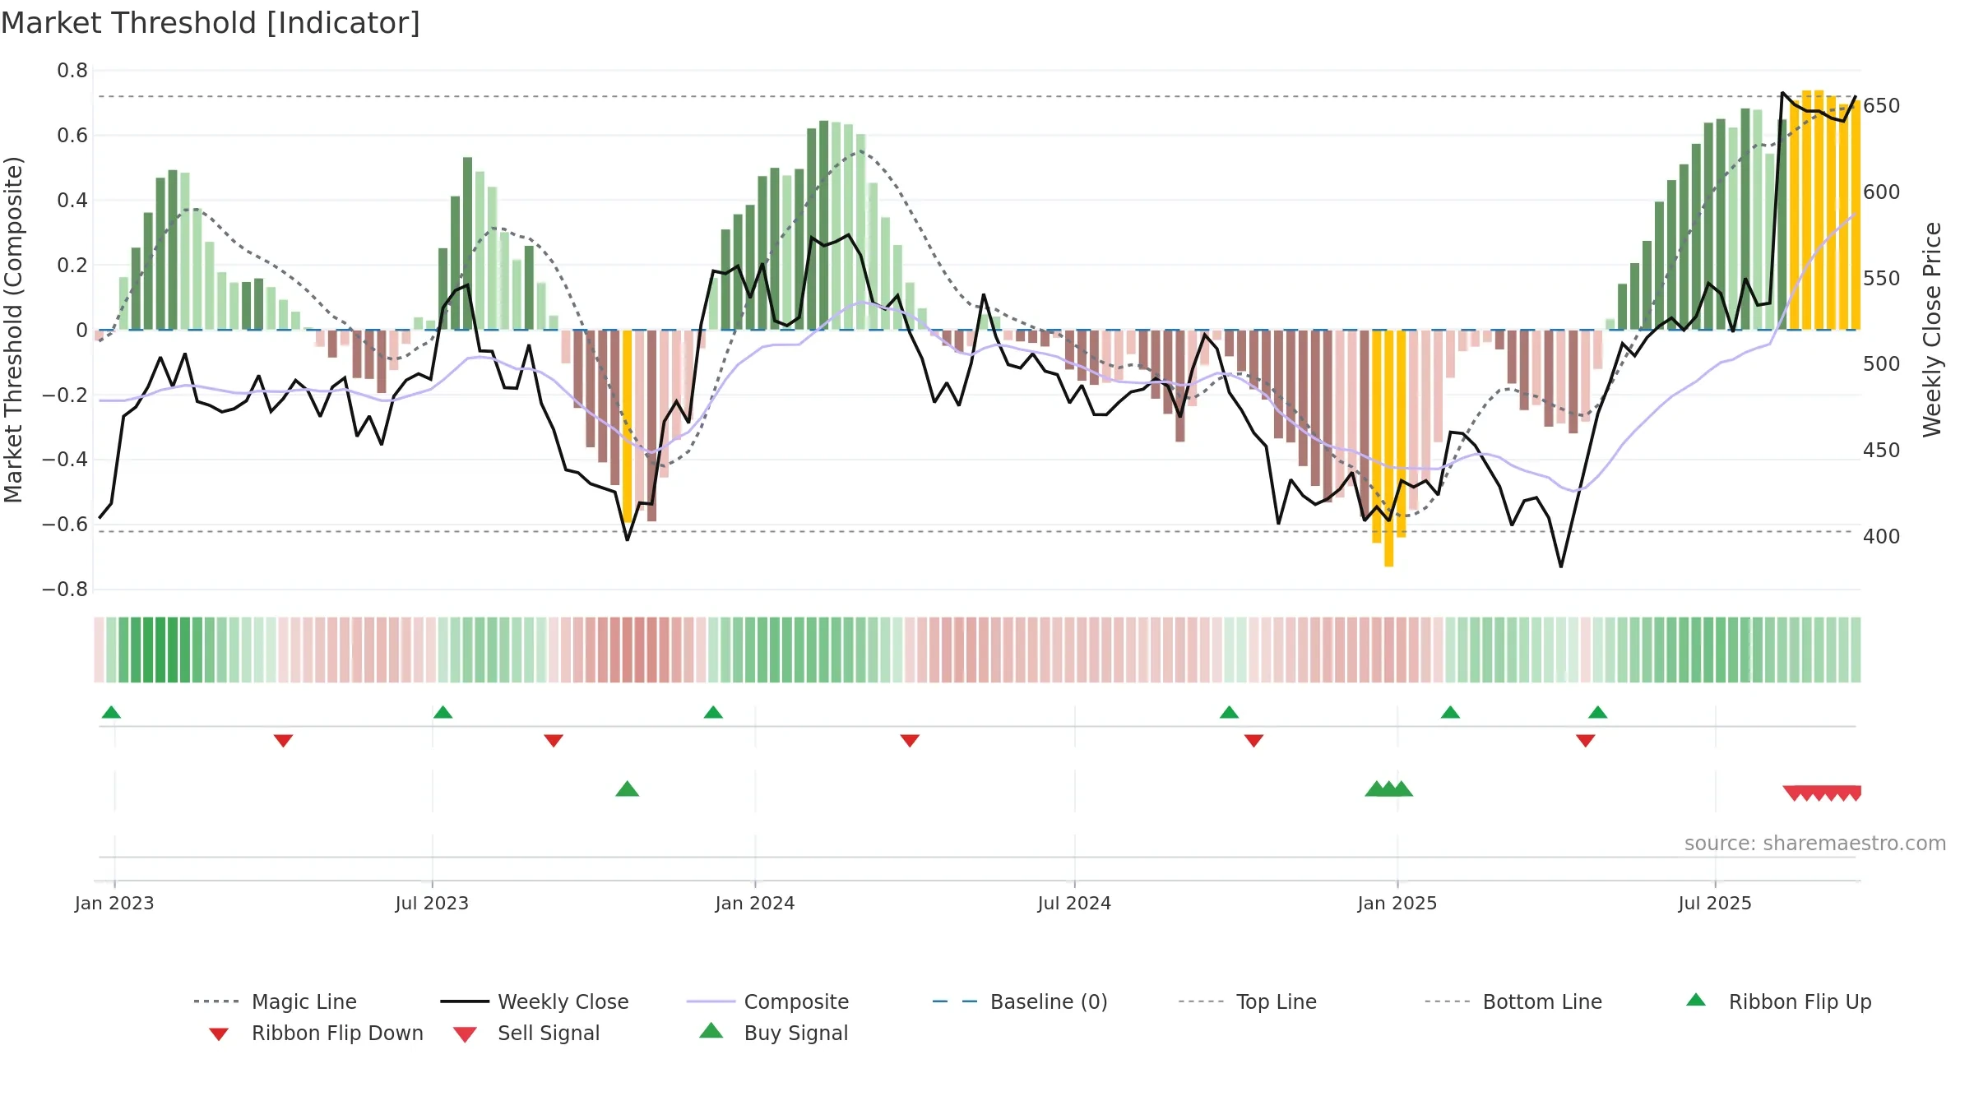Click the Jan 2023 x-axis label
The width and height of the screenshot is (1974, 1110).
[x=114, y=903]
